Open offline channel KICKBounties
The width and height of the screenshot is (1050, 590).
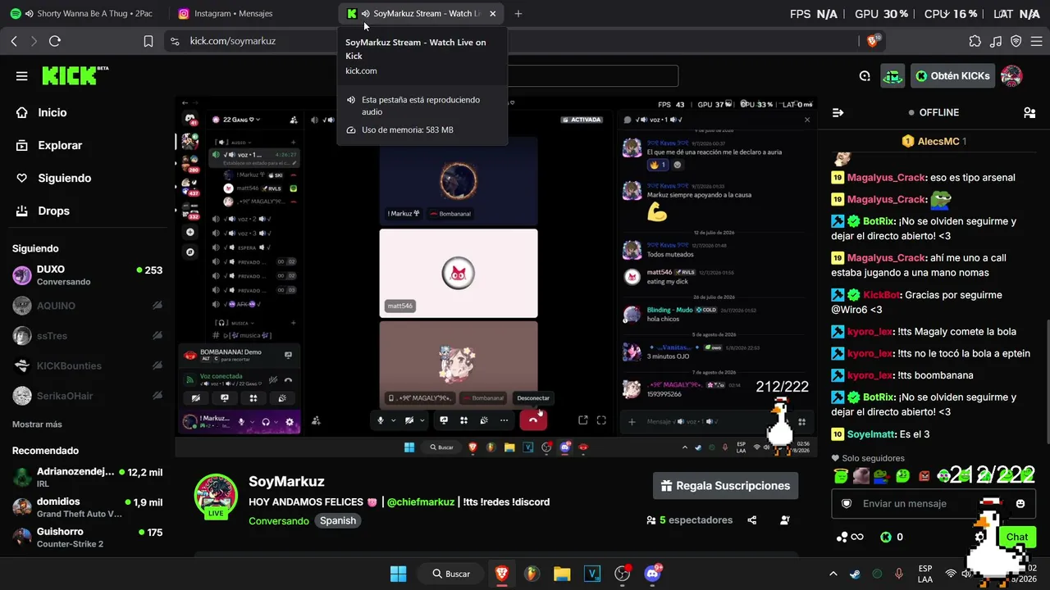tap(87, 365)
